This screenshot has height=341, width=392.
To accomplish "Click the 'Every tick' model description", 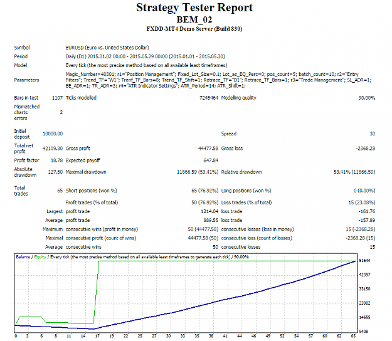I will [146, 65].
